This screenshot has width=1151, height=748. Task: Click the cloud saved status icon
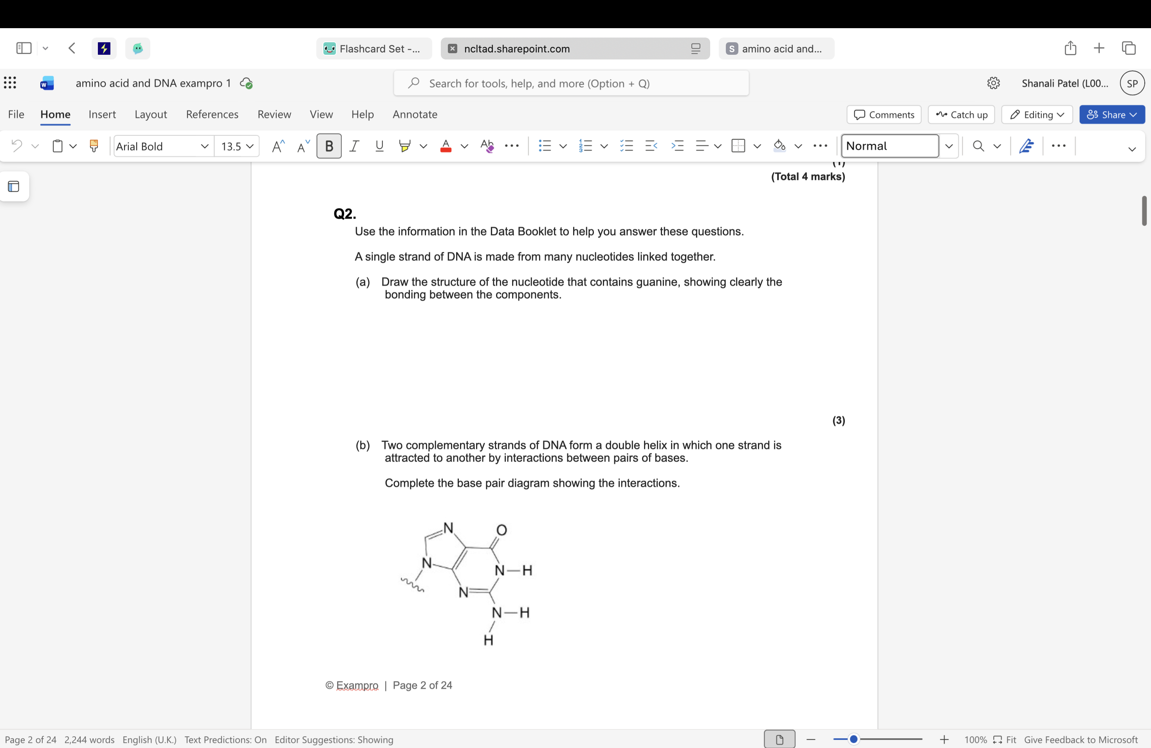pyautogui.click(x=246, y=84)
